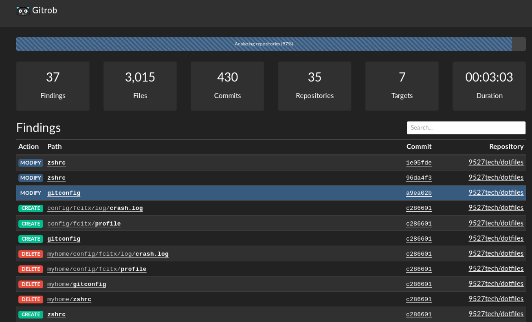This screenshot has width=532, height=322.
Task: Open the deleted myhome/gitconfig path
Action: pos(76,284)
